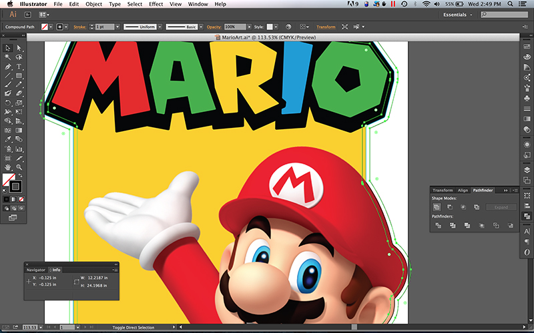The image size is (534, 333).
Task: Select the Zoom tool in toolbox
Action: click(x=19, y=167)
